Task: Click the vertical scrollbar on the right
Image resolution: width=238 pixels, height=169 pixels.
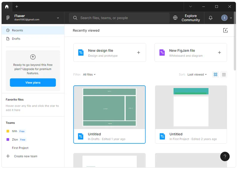Action: tap(235, 41)
